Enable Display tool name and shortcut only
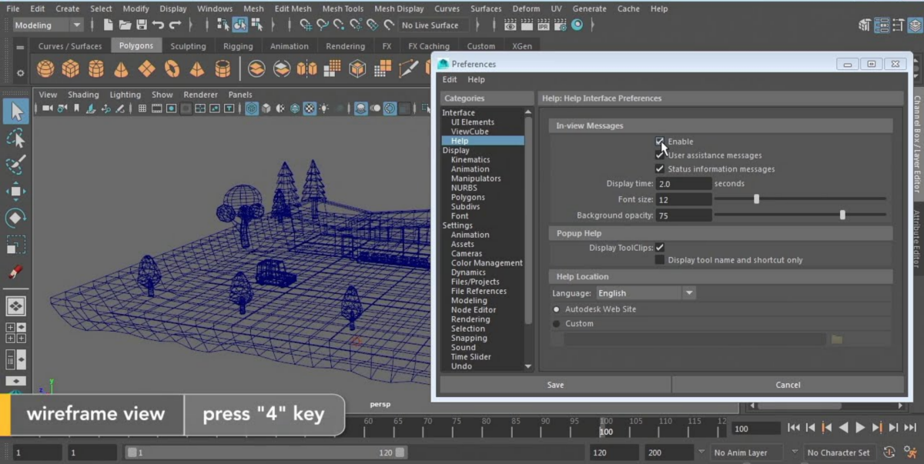Screen dimensions: 924x464 tap(660, 260)
